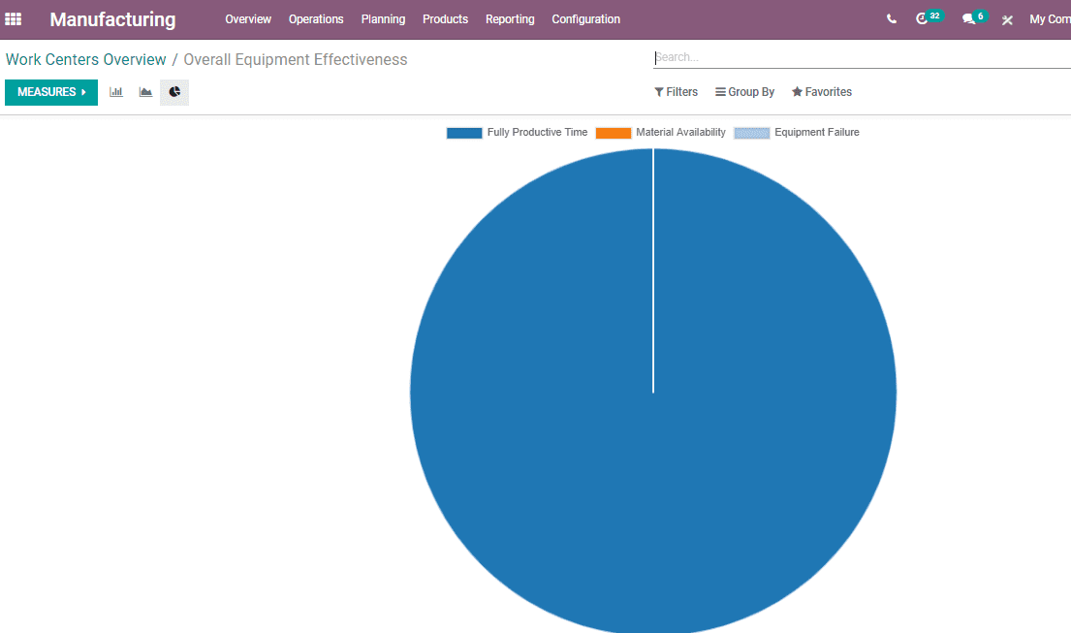The width and height of the screenshot is (1071, 633).
Task: Toggle Material Availability orange legend swatch
Action: [613, 133]
